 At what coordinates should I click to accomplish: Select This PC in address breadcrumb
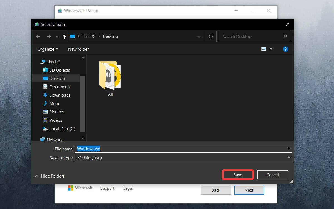pos(89,37)
